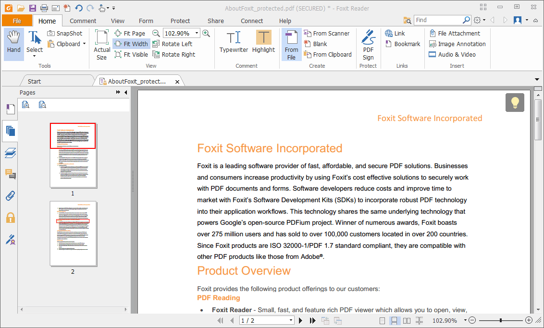Open the Attachments panel
544x328 pixels.
click(x=10, y=195)
